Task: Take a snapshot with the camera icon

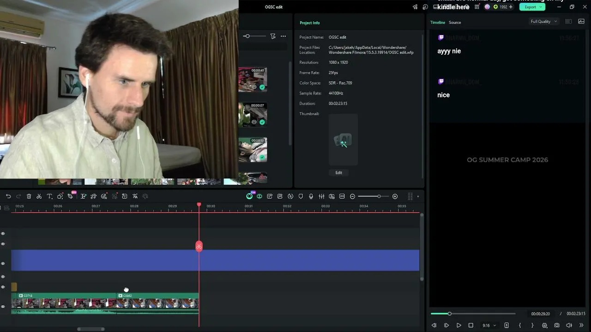Action: point(557,326)
